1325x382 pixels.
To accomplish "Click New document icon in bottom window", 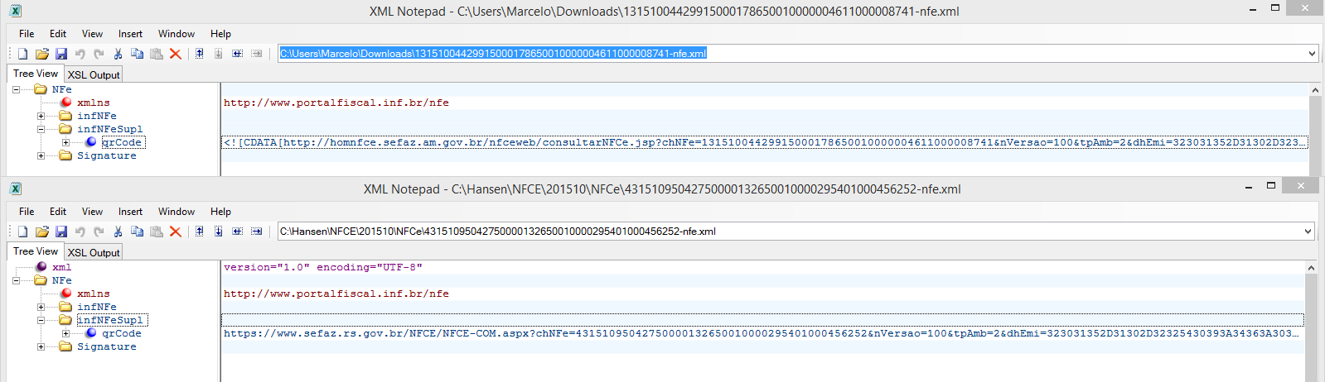I will pos(23,232).
